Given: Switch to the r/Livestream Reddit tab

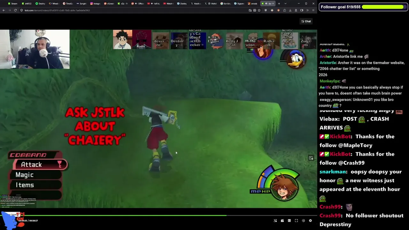Looking at the screenshot, I should 109,4.
